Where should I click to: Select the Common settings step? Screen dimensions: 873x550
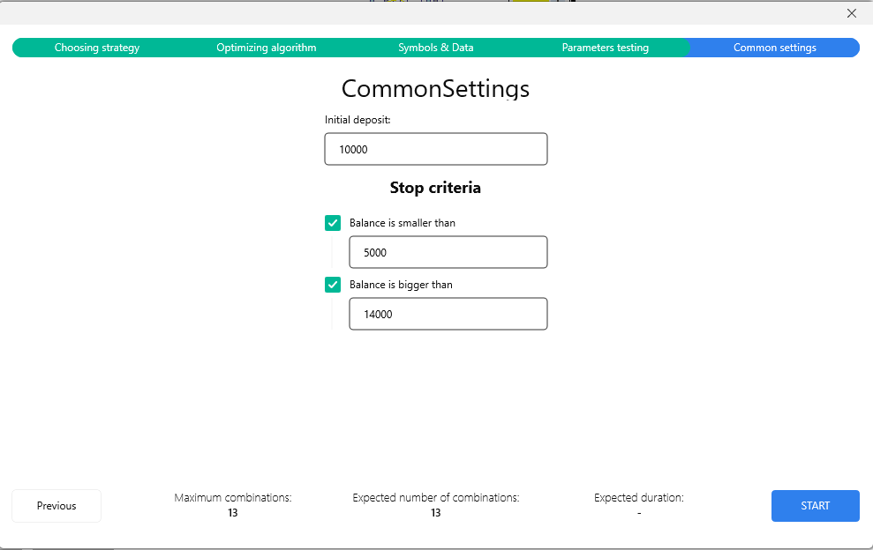(774, 48)
